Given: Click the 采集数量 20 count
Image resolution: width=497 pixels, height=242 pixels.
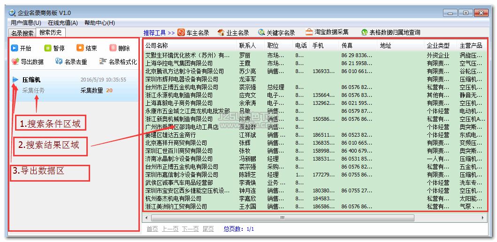Looking at the screenshot, I should click(x=97, y=90).
